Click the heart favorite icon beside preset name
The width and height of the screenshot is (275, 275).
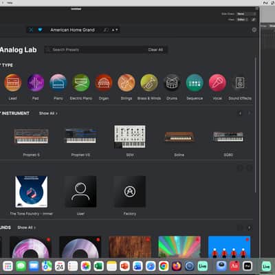coord(40,30)
